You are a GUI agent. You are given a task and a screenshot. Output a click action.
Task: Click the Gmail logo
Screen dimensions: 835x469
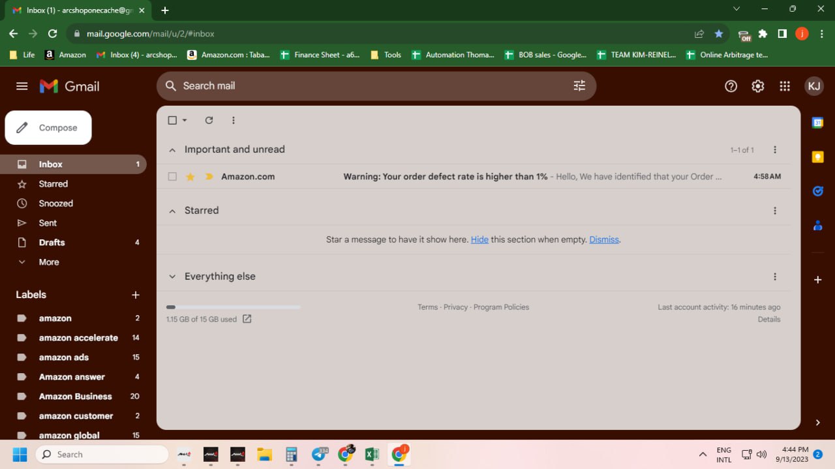coord(70,86)
